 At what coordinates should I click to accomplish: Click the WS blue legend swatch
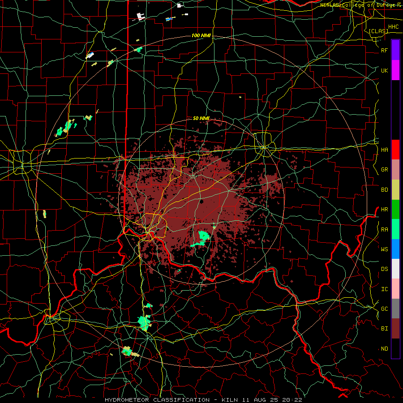pos(395,249)
